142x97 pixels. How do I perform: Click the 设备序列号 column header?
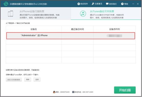(115, 29)
